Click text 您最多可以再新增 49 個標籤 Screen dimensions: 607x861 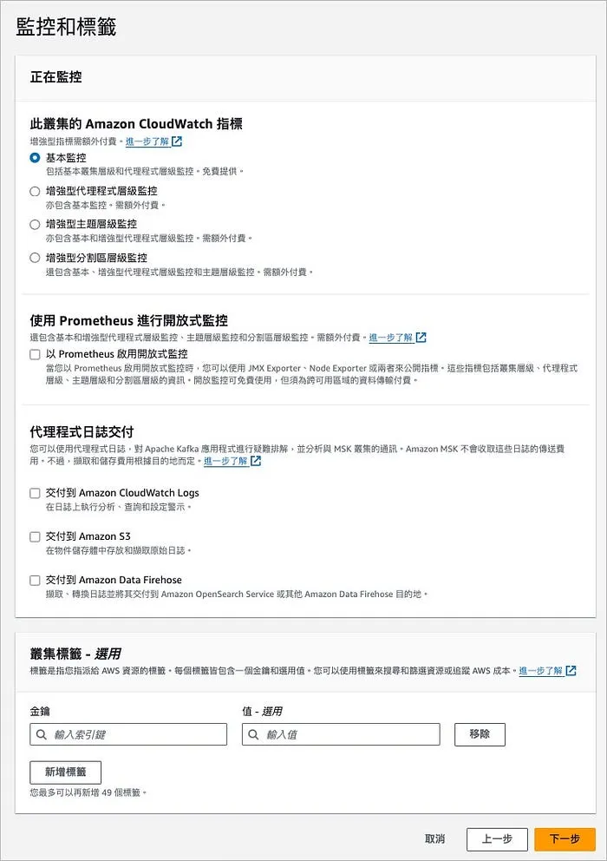88,792
